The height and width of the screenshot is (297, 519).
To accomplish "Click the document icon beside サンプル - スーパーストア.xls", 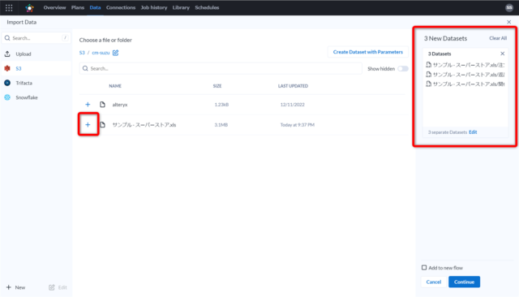I will coord(103,125).
